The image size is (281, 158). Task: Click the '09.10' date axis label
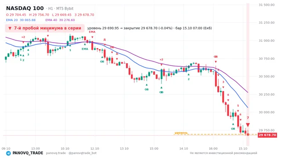(x=6, y=148)
